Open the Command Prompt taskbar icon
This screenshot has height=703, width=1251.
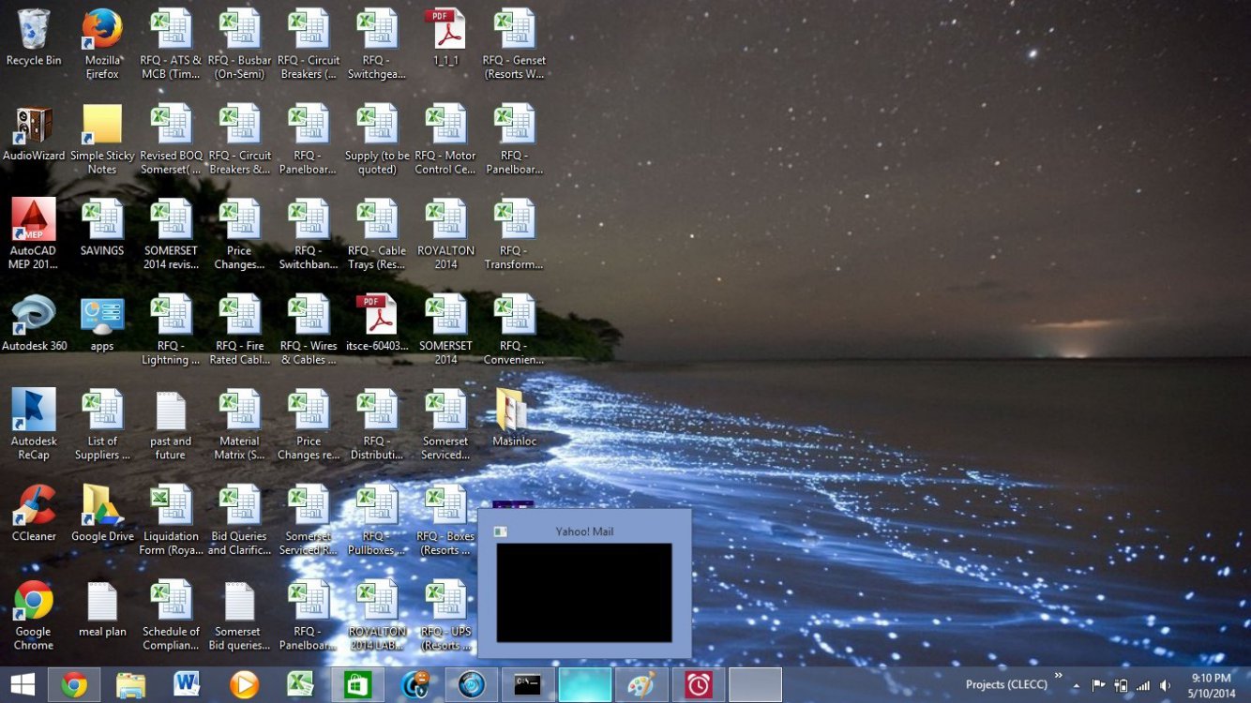pos(527,685)
